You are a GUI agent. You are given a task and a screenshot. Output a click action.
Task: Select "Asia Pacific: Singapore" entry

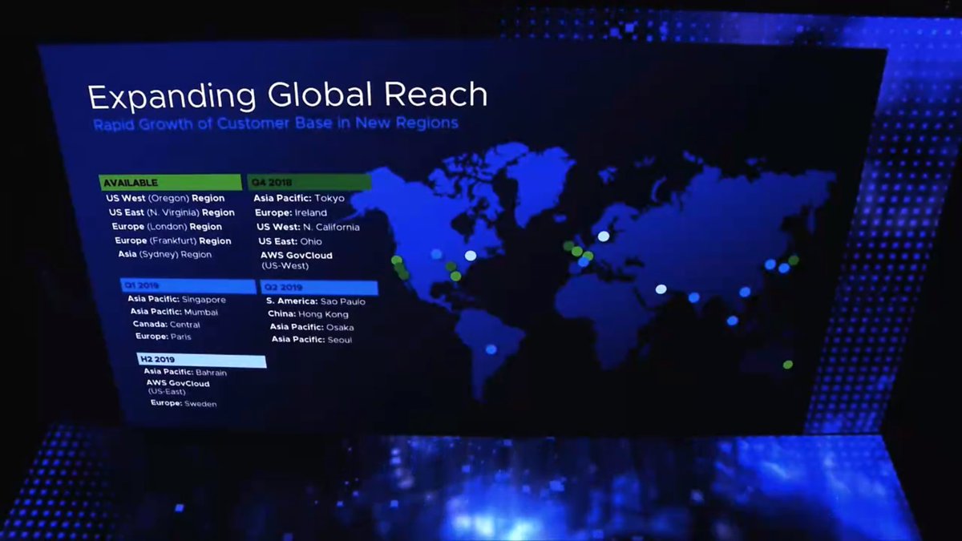pos(177,300)
